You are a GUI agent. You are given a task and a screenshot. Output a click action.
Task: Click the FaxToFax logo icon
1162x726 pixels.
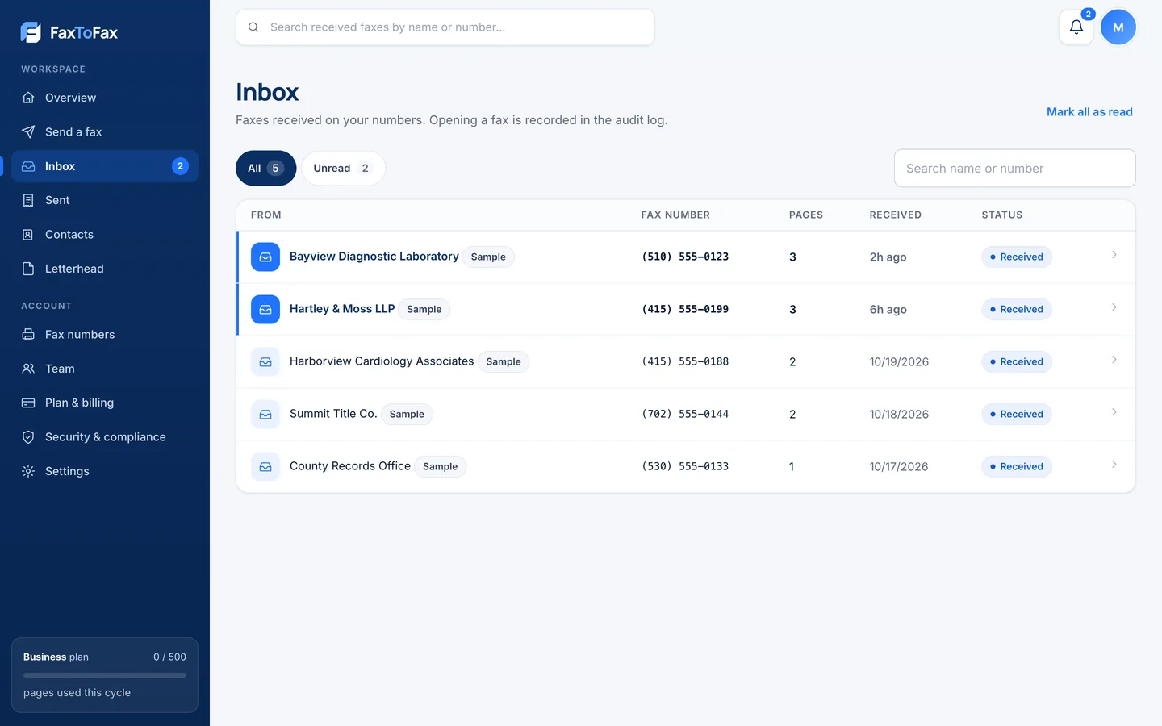tap(31, 32)
